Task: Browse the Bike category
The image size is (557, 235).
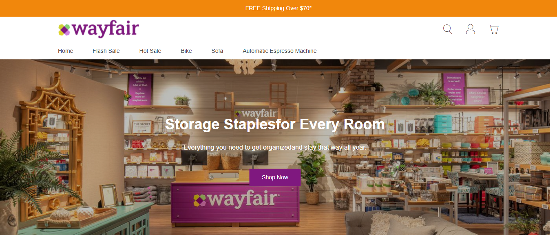Action: [x=186, y=51]
